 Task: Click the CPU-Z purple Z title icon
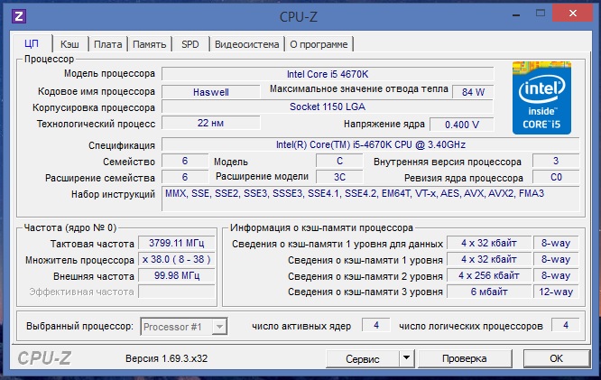19,16
